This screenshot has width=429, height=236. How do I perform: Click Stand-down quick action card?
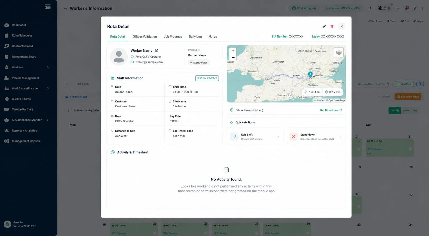click(316, 137)
